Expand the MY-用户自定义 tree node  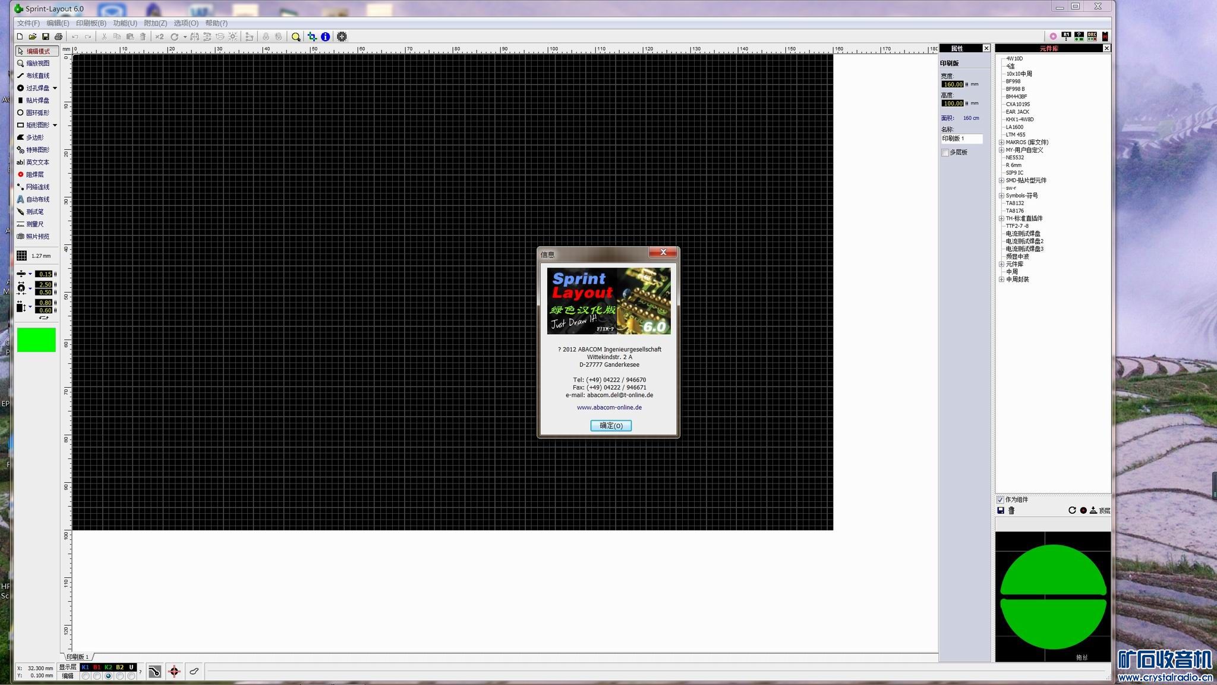(x=1001, y=150)
